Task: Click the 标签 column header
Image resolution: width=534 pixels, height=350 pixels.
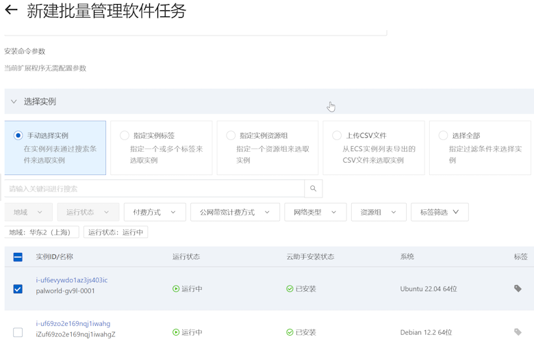Action: pyautogui.click(x=521, y=257)
